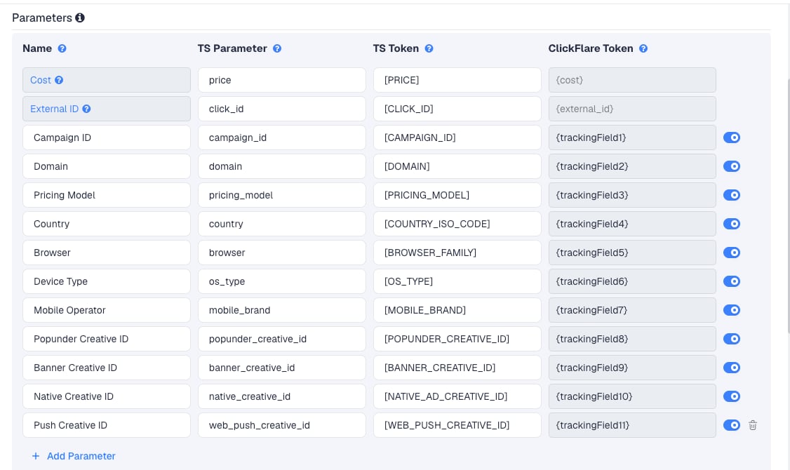Click the [PRICING_MODEL] TS Token field

tap(457, 195)
